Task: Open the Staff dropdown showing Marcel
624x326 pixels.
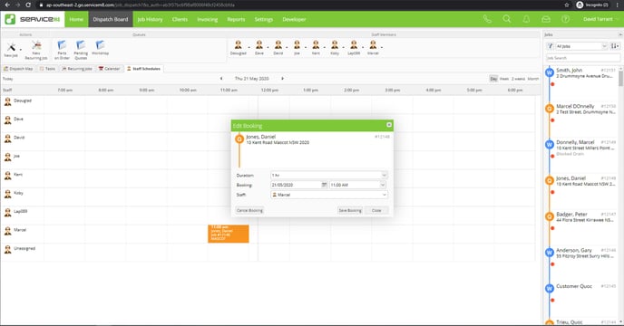Action: [328, 195]
